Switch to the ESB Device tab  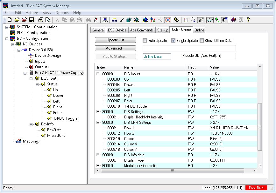(x=117, y=30)
